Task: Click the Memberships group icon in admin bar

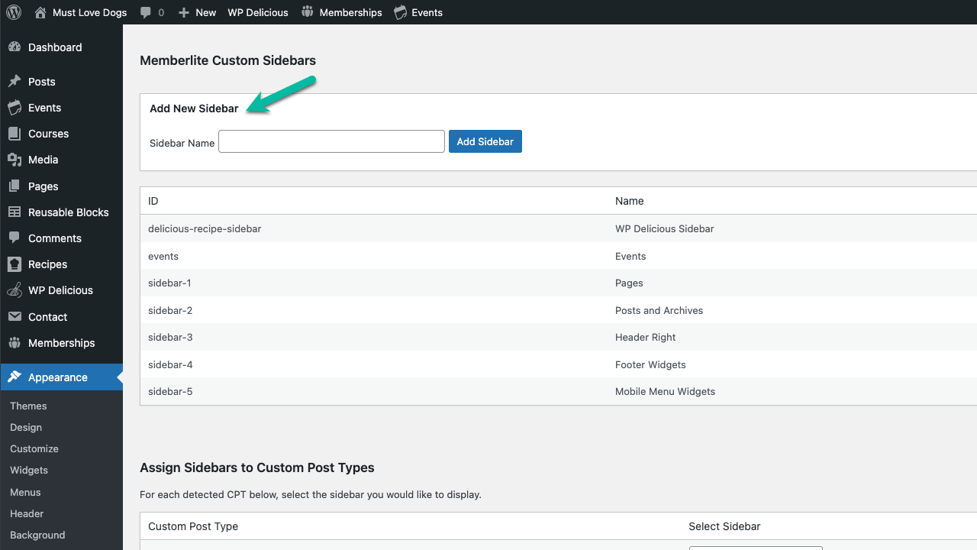Action: click(x=307, y=12)
